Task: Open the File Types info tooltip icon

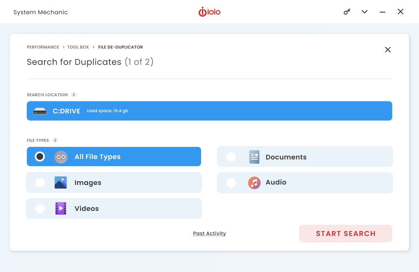Action: 55,140
